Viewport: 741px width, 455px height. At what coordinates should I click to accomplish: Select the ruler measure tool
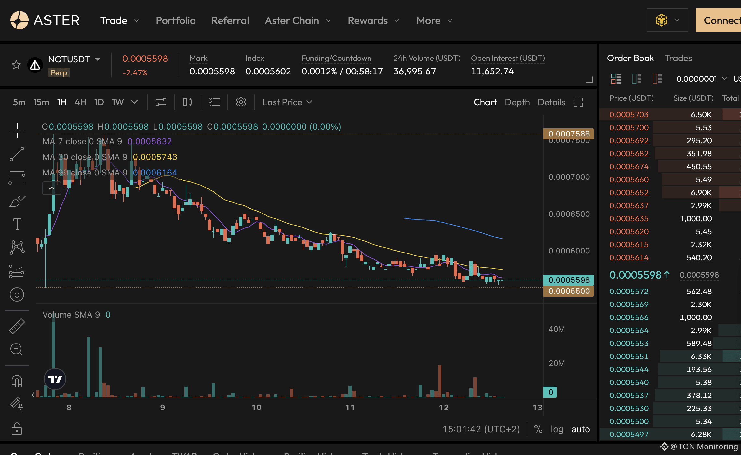17,326
